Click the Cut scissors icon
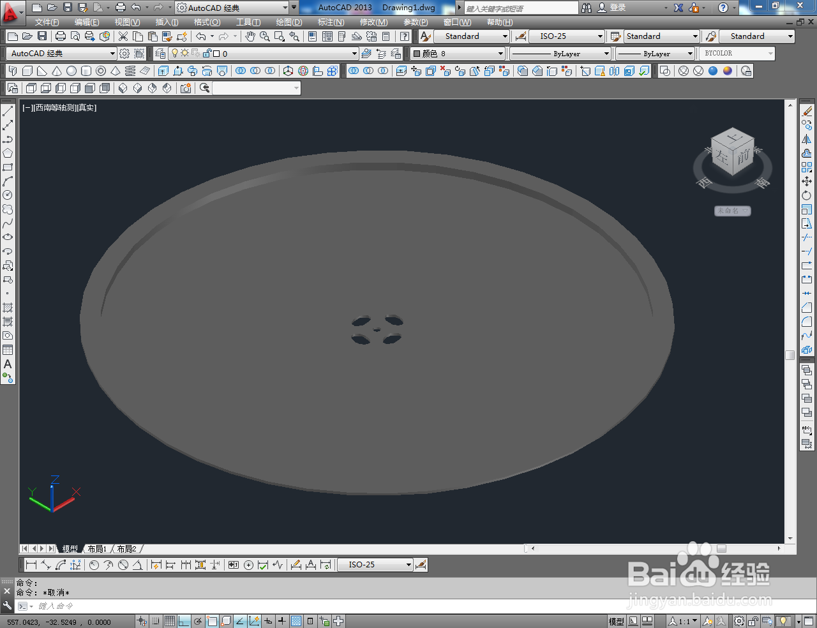Screen dimensions: 817x628 click(123, 36)
